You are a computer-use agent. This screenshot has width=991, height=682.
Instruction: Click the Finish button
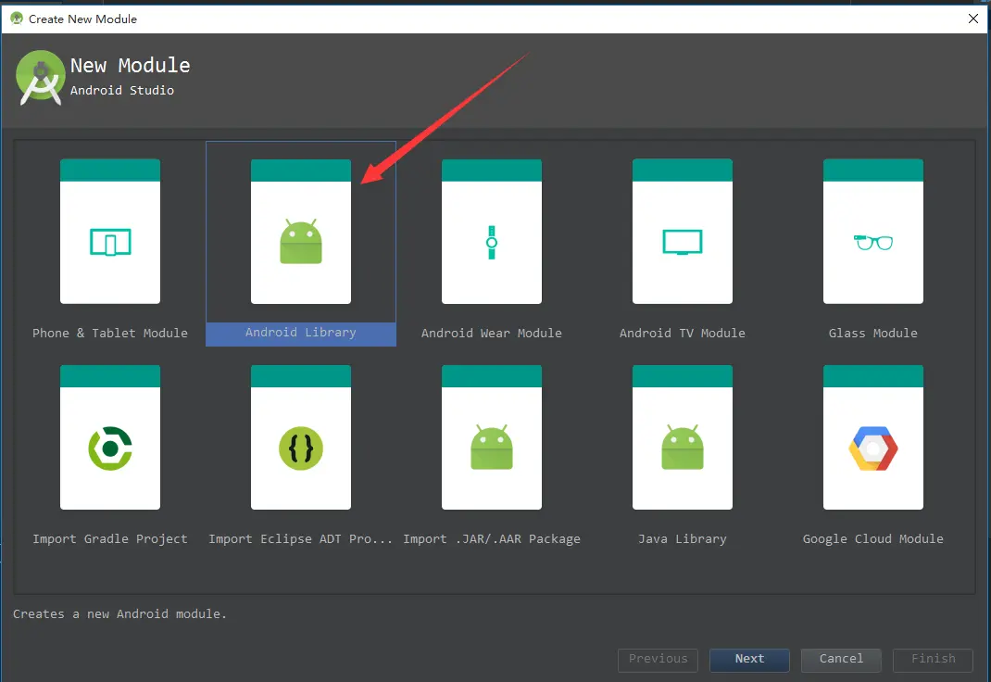pos(933,660)
